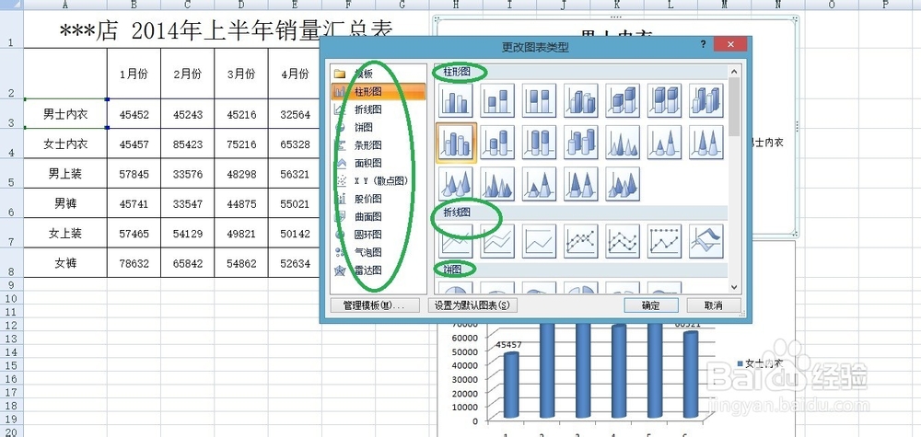
Task: Switch to the 面积图 category
Action: click(378, 163)
